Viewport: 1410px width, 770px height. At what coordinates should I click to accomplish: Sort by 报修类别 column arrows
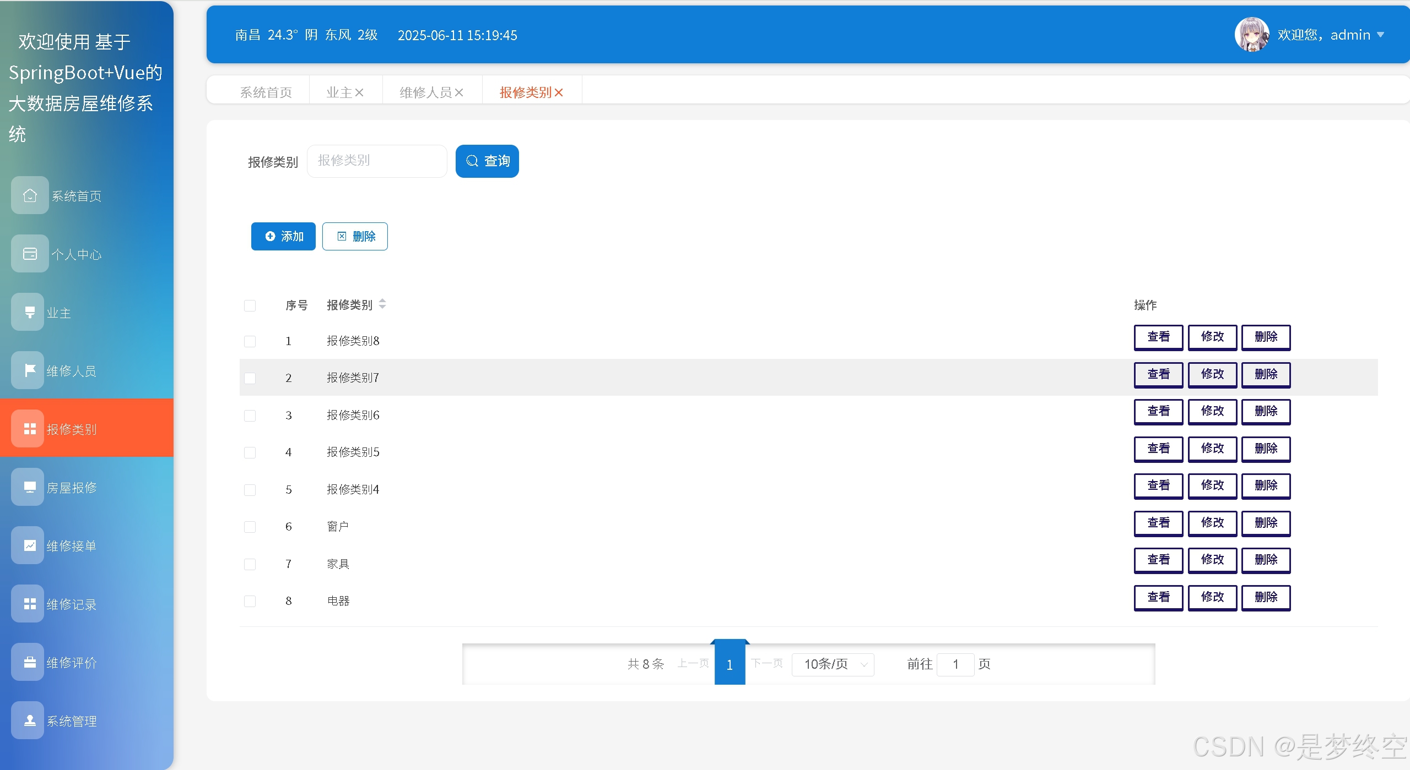382,304
